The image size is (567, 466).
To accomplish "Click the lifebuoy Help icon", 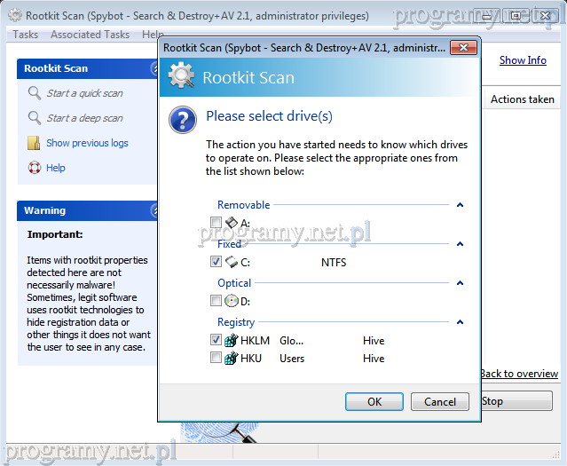I will [x=35, y=168].
